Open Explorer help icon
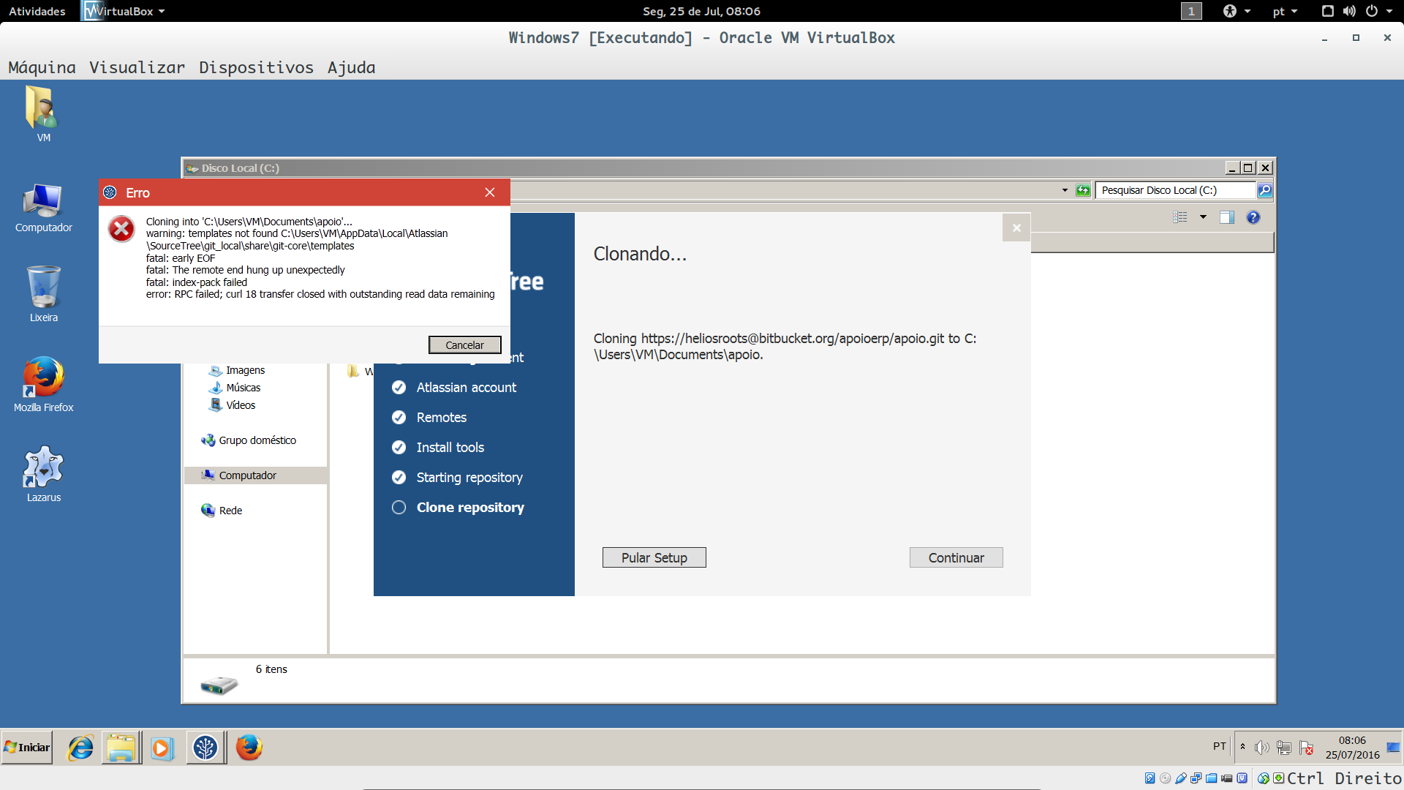The width and height of the screenshot is (1404, 790). (x=1253, y=217)
